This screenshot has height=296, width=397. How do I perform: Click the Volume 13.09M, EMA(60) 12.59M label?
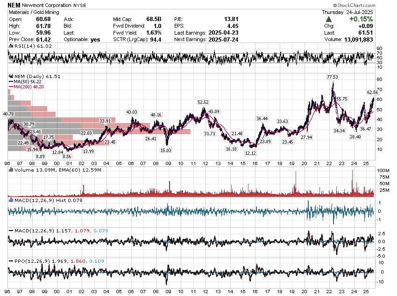(58, 170)
